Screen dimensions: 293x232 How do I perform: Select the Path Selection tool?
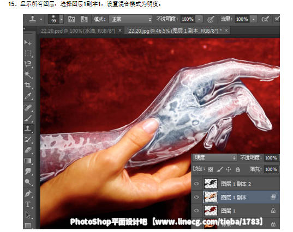click(28, 215)
